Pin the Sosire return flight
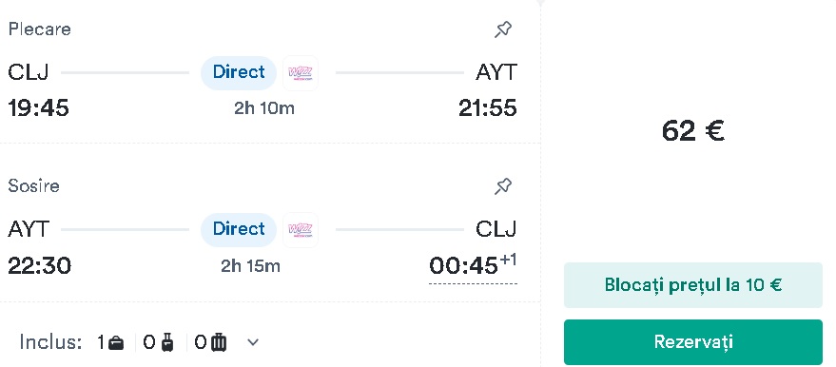Screen dimensions: 836x367 (x=503, y=186)
